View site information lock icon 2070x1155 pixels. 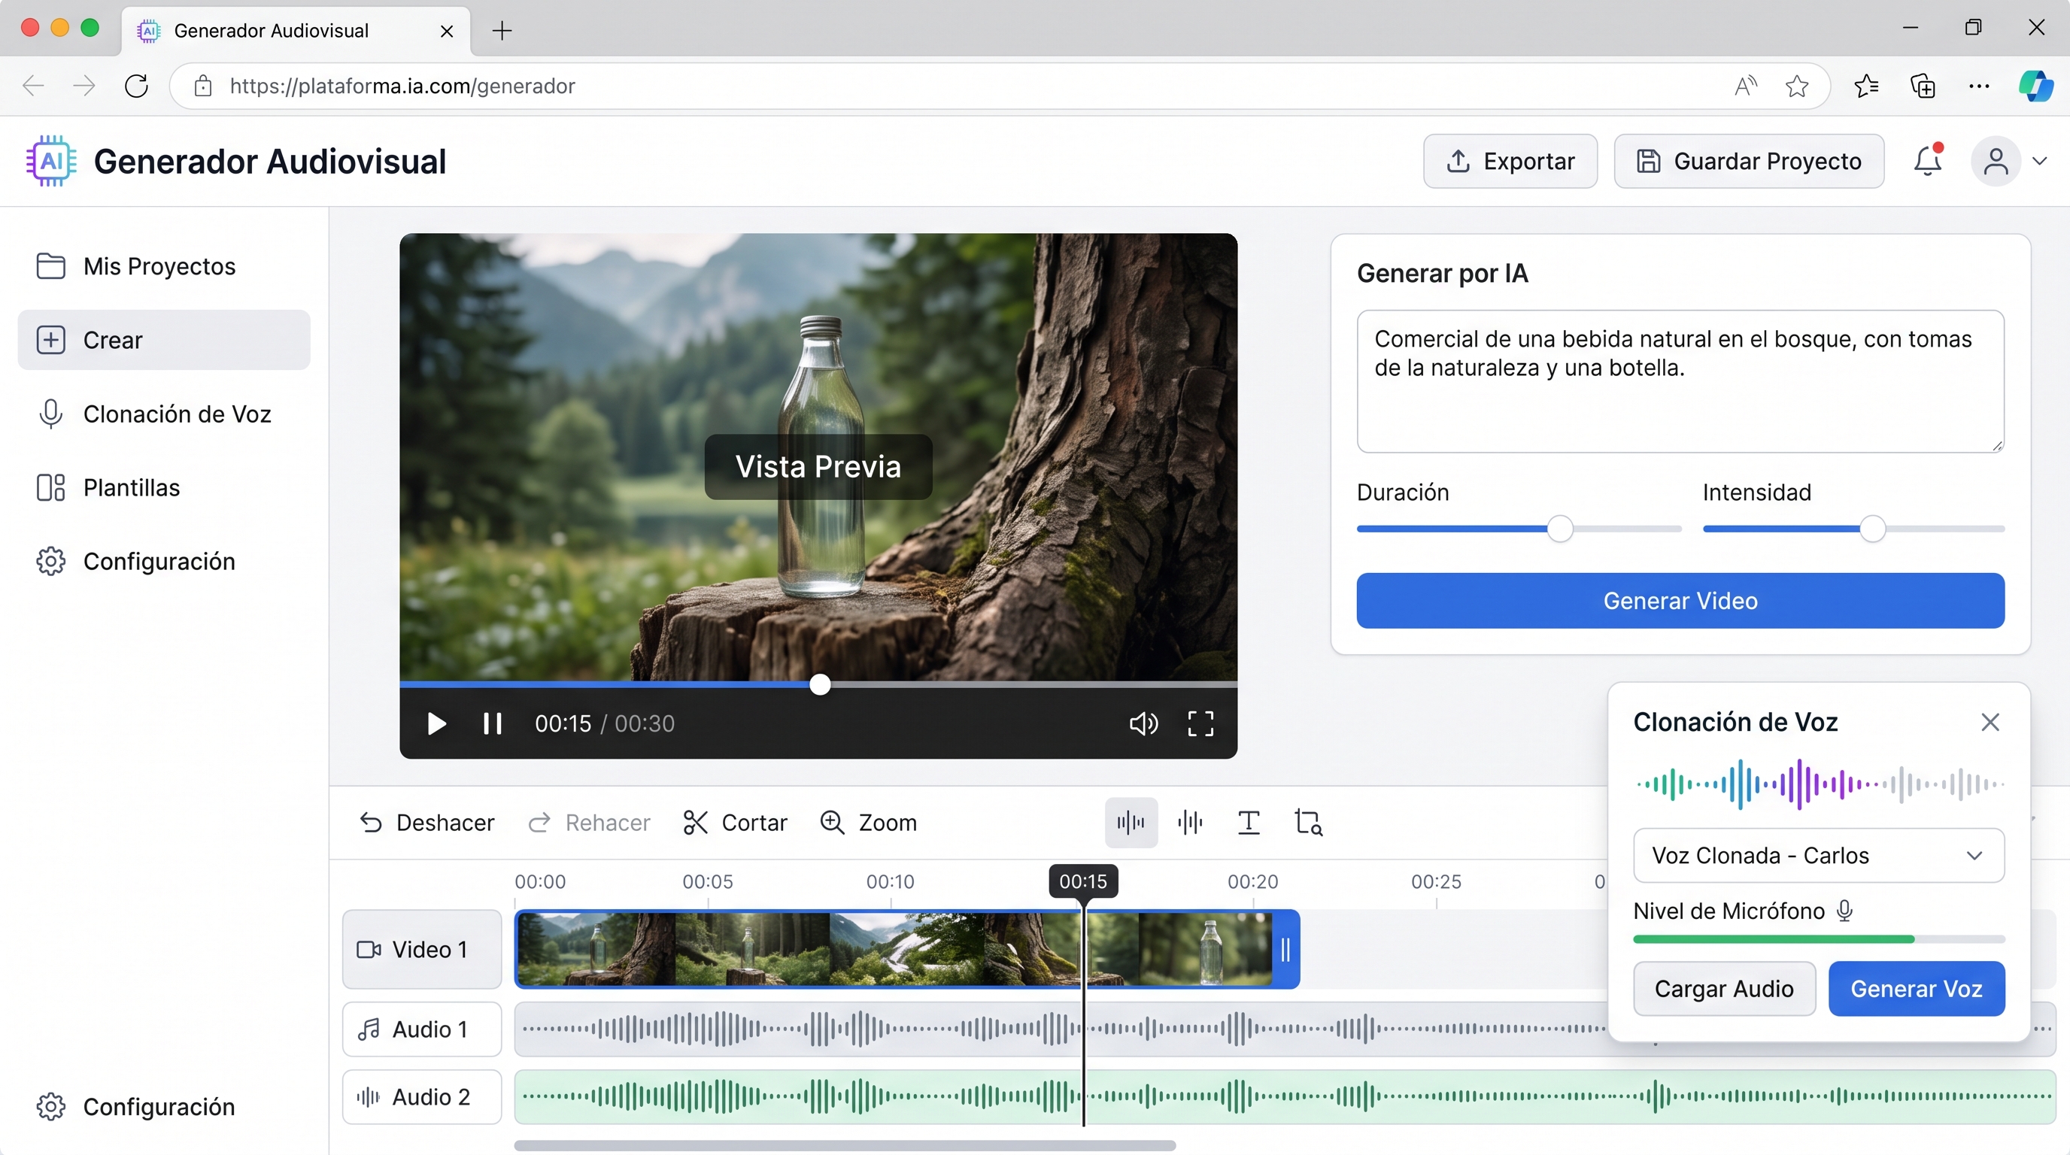click(203, 86)
